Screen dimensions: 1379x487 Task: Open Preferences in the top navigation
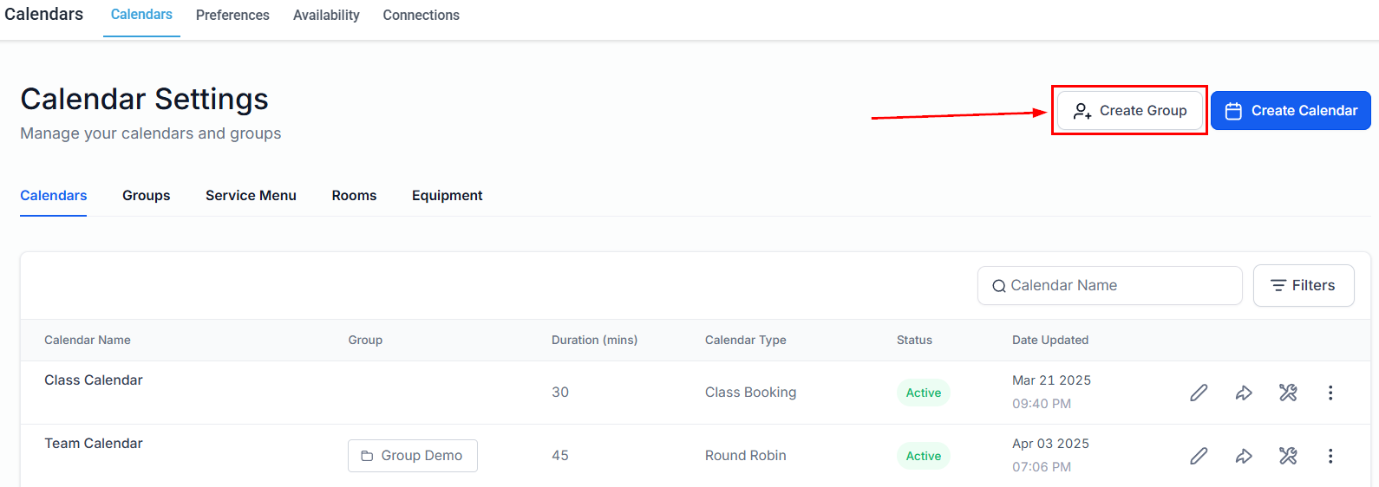pyautogui.click(x=232, y=16)
